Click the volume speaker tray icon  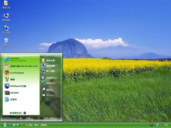coord(161,125)
